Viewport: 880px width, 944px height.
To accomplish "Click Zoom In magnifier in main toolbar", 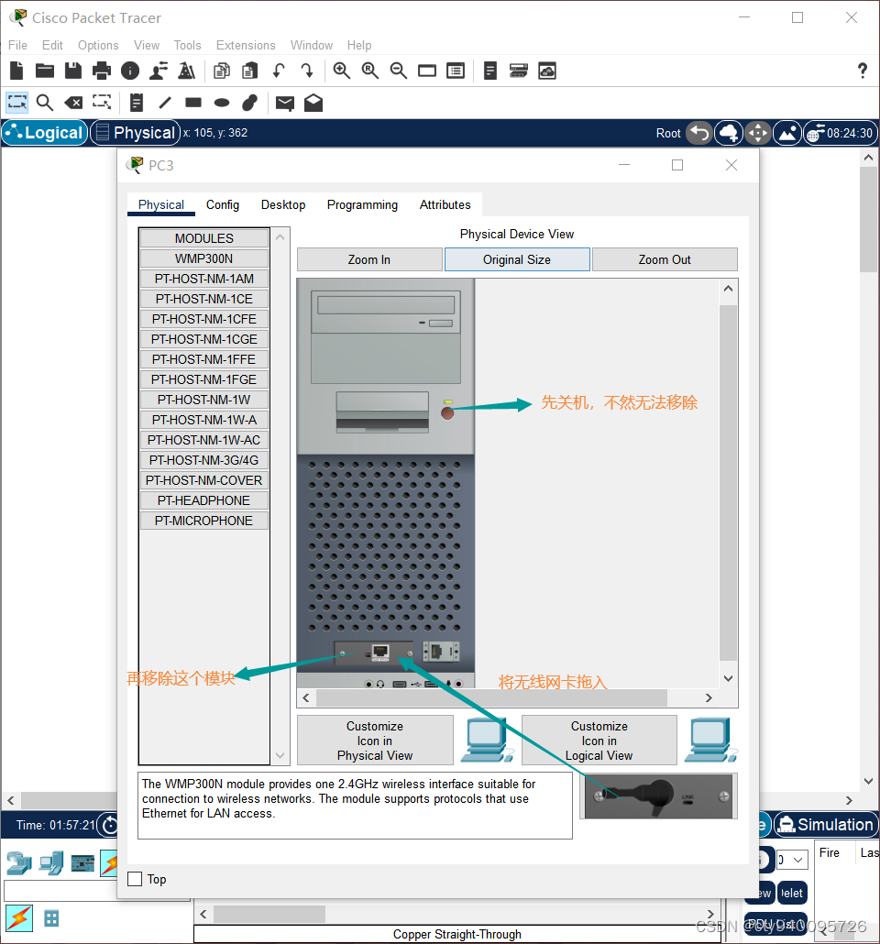I will 342,71.
